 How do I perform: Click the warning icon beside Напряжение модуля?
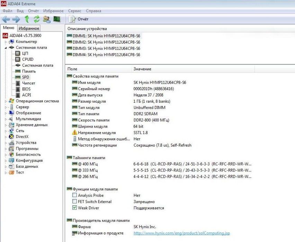(x=75, y=132)
